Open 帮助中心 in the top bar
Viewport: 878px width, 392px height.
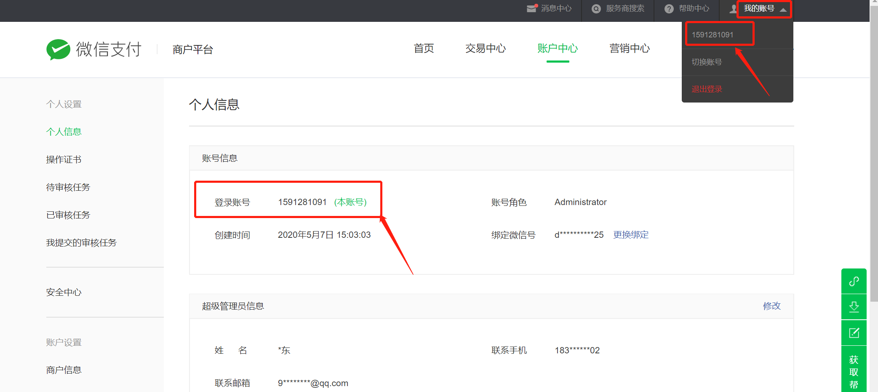(x=694, y=8)
